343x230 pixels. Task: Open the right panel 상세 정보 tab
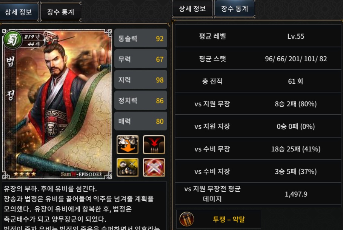coord(192,9)
